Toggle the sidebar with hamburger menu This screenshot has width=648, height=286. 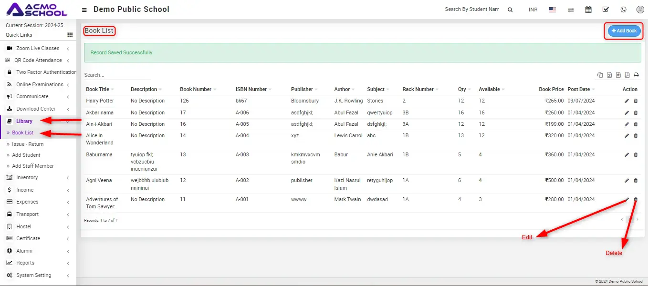(x=84, y=10)
